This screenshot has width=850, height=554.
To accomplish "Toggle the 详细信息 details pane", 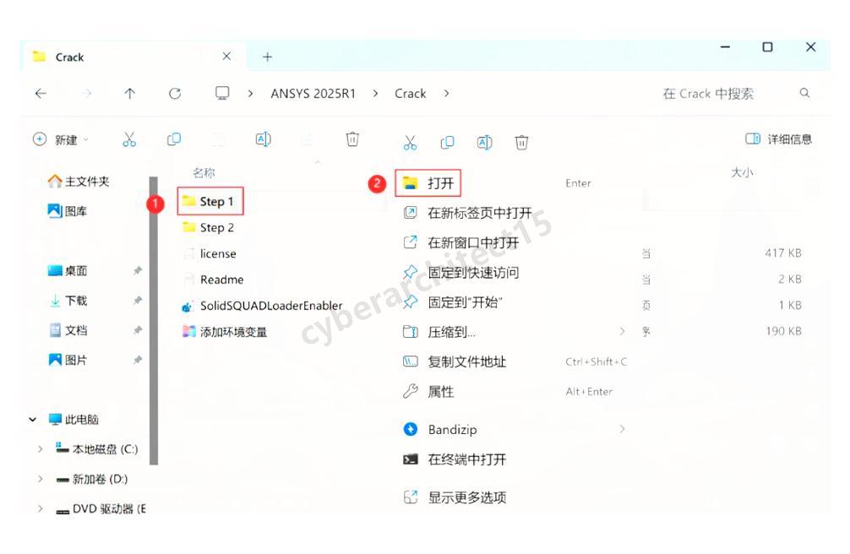I will tap(778, 139).
